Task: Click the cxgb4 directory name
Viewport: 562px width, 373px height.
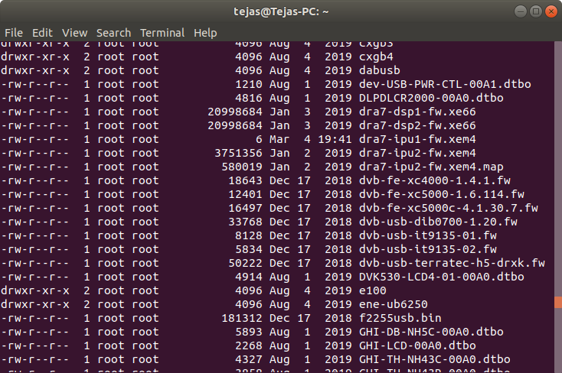Action: [376, 57]
